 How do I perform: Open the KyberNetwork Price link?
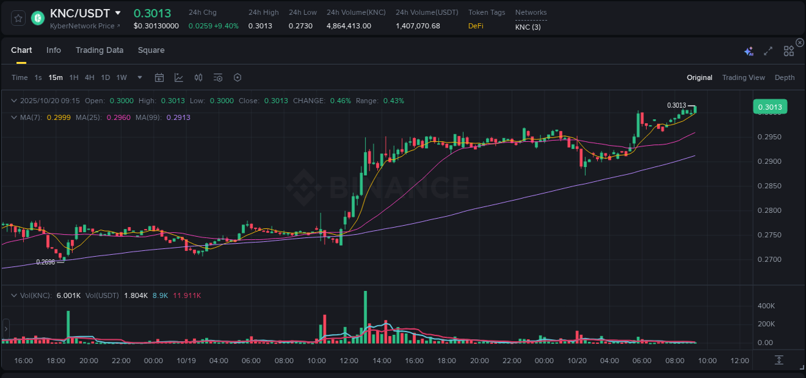(85, 26)
